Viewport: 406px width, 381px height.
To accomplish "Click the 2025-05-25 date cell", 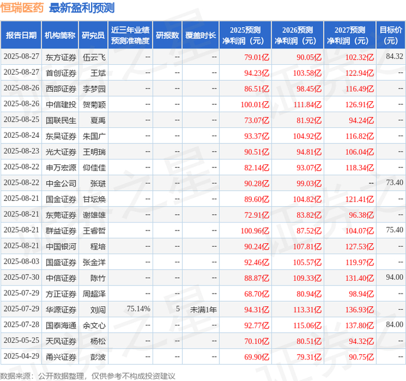I will coord(21,340).
